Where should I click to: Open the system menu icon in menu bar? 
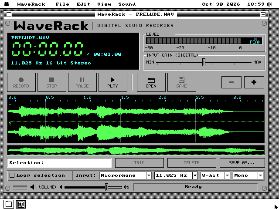coord(7,4)
